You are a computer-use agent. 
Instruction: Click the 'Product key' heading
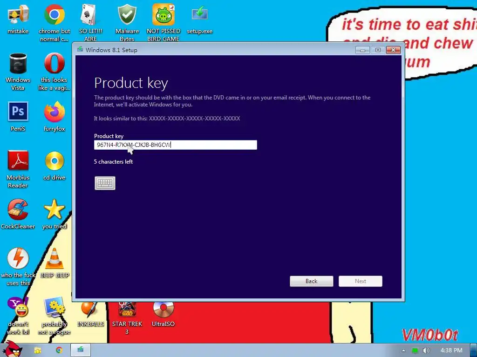[x=131, y=83]
